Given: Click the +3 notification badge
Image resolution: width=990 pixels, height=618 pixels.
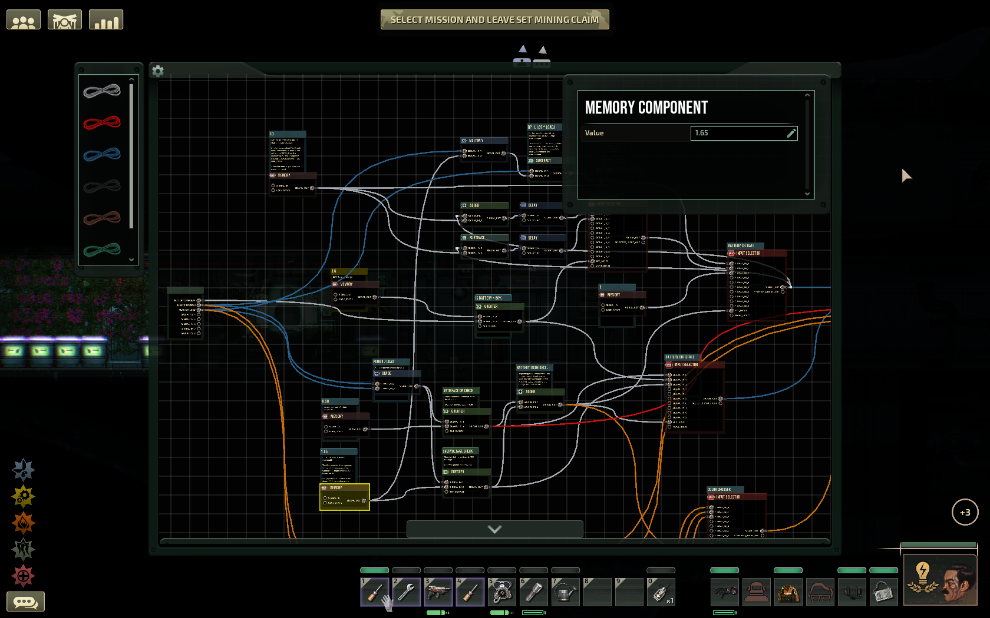Looking at the screenshot, I should click(965, 512).
